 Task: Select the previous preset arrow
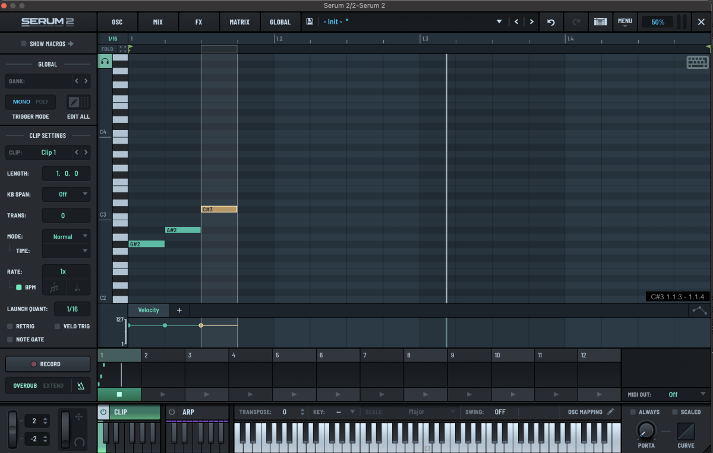coord(516,22)
